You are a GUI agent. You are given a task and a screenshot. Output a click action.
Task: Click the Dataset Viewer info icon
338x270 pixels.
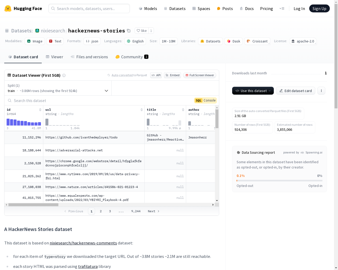(x=64, y=75)
